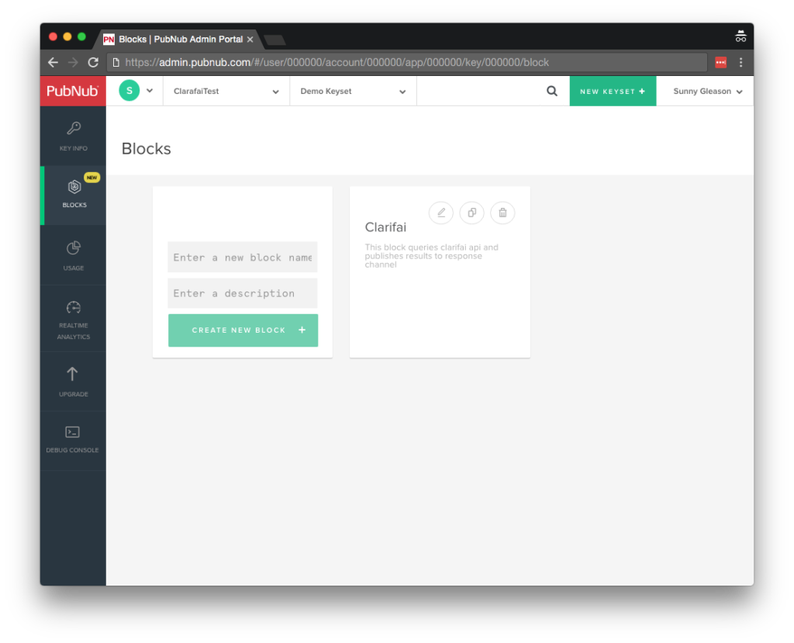Viewport: 794px width, 643px height.
Task: Edit the Clarifai block with the pencil icon
Action: tap(440, 213)
